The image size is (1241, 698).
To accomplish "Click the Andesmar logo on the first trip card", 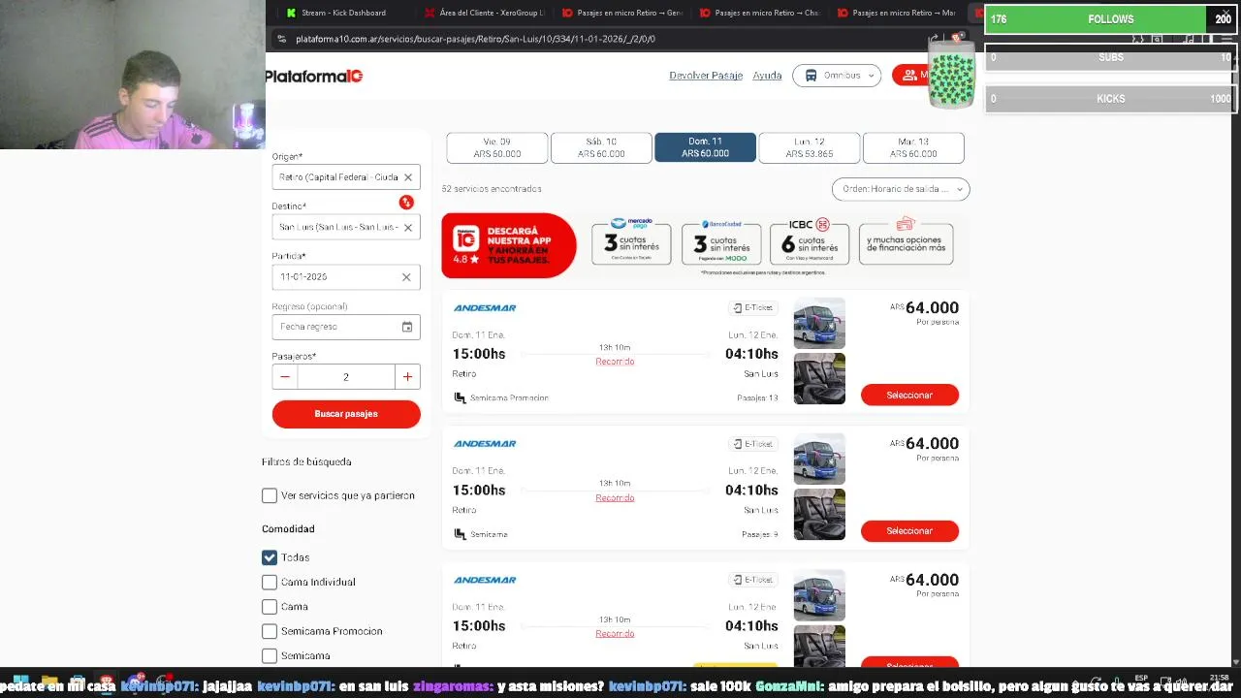I will pos(485,308).
